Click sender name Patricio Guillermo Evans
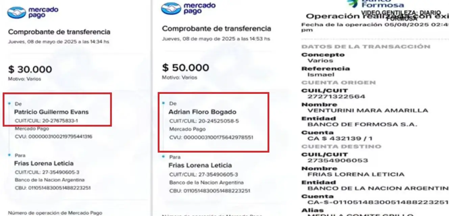 pyautogui.click(x=51, y=112)
